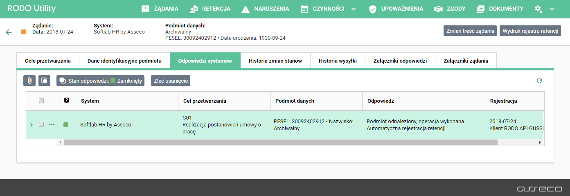
Task: Open the Cele przetwarzania tab
Action: (47, 61)
